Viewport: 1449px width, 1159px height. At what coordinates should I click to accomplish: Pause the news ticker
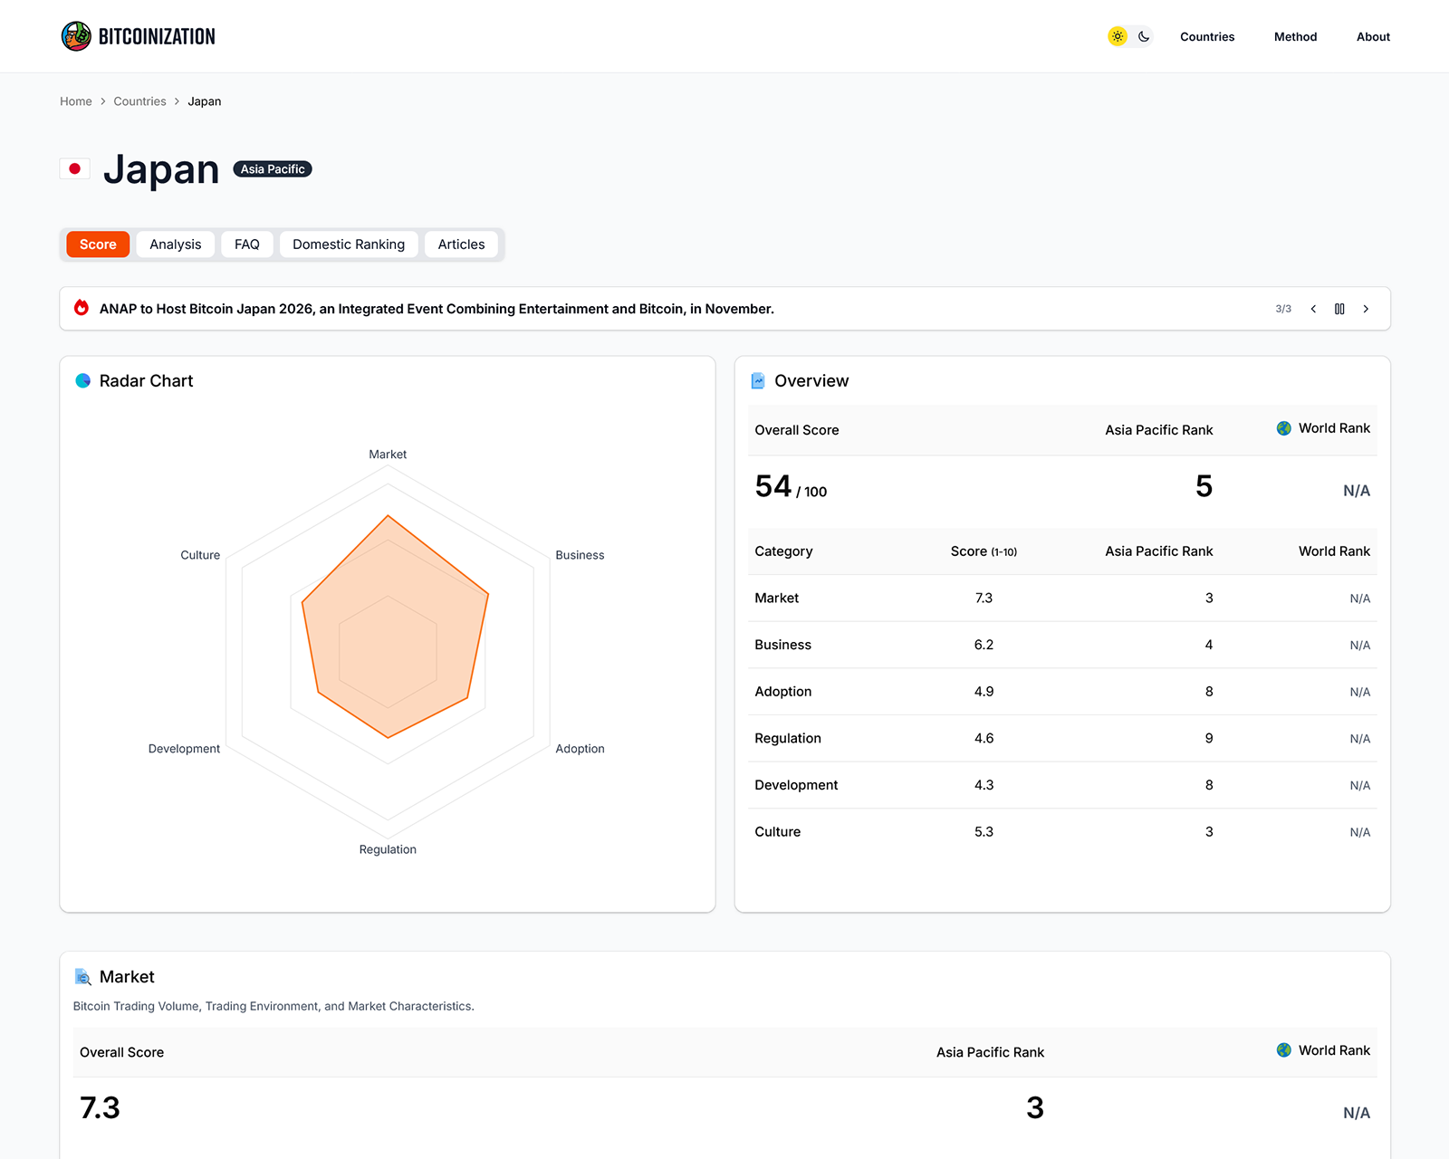pyautogui.click(x=1339, y=309)
